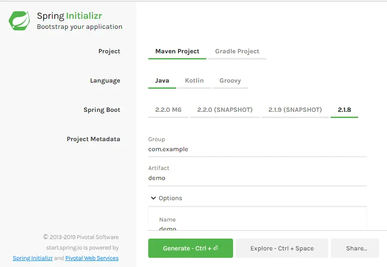The height and width of the screenshot is (267, 387).
Task: Select Spring Boot 2.2.0 (SNAPSHOT)
Action: [x=225, y=110]
